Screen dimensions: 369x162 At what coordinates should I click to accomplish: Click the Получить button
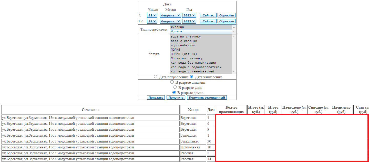[176, 98]
